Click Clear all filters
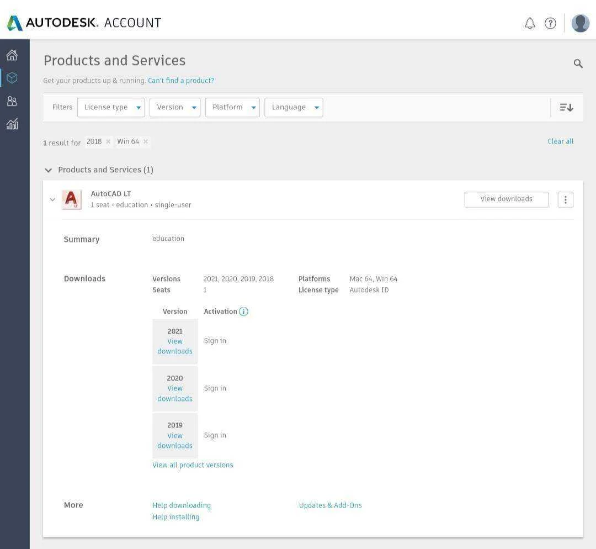This screenshot has width=596, height=549. click(x=560, y=141)
